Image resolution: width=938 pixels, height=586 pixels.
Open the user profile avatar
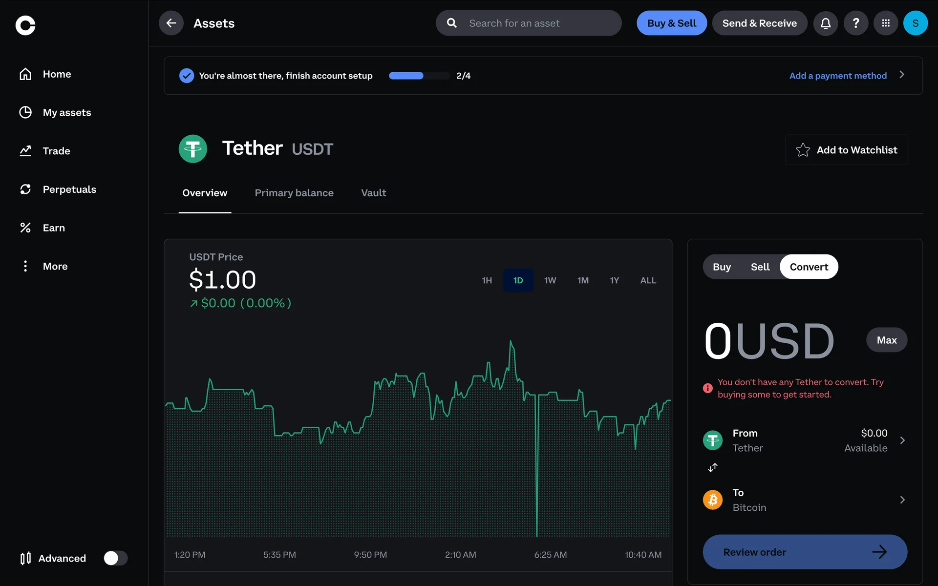[915, 23]
